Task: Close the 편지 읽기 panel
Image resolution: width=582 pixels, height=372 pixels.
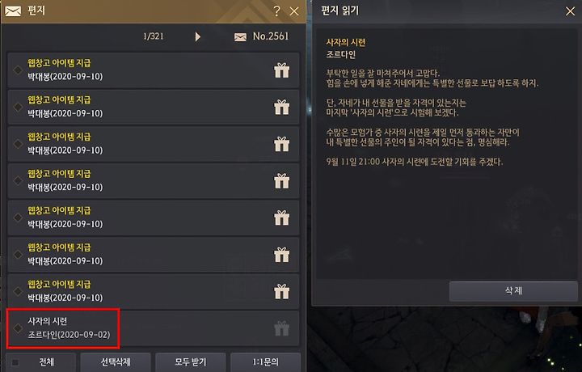Action: click(x=570, y=11)
